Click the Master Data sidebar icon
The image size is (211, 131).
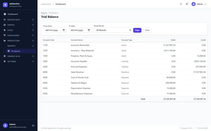tap(5, 20)
